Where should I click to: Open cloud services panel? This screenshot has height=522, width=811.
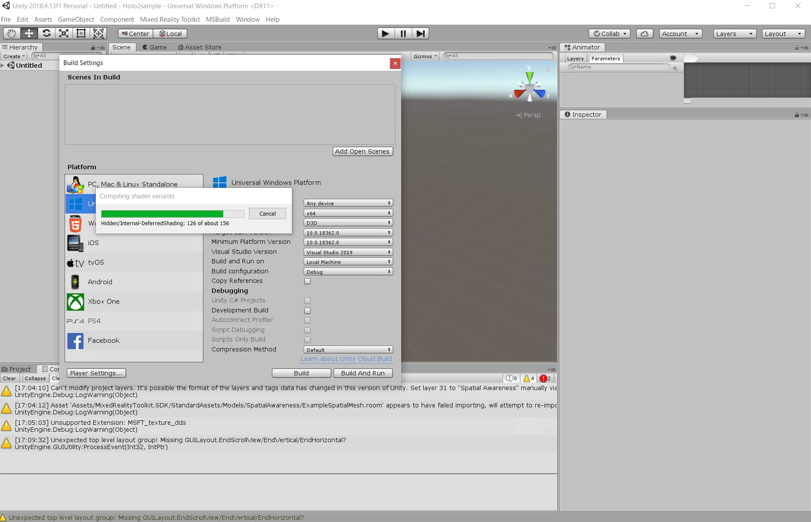click(644, 33)
